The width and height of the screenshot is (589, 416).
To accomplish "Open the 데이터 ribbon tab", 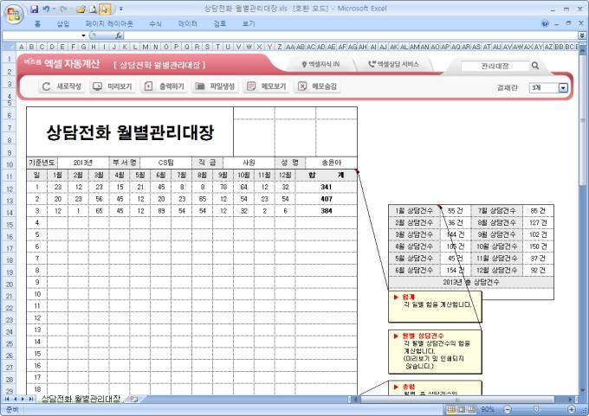I will [x=187, y=24].
